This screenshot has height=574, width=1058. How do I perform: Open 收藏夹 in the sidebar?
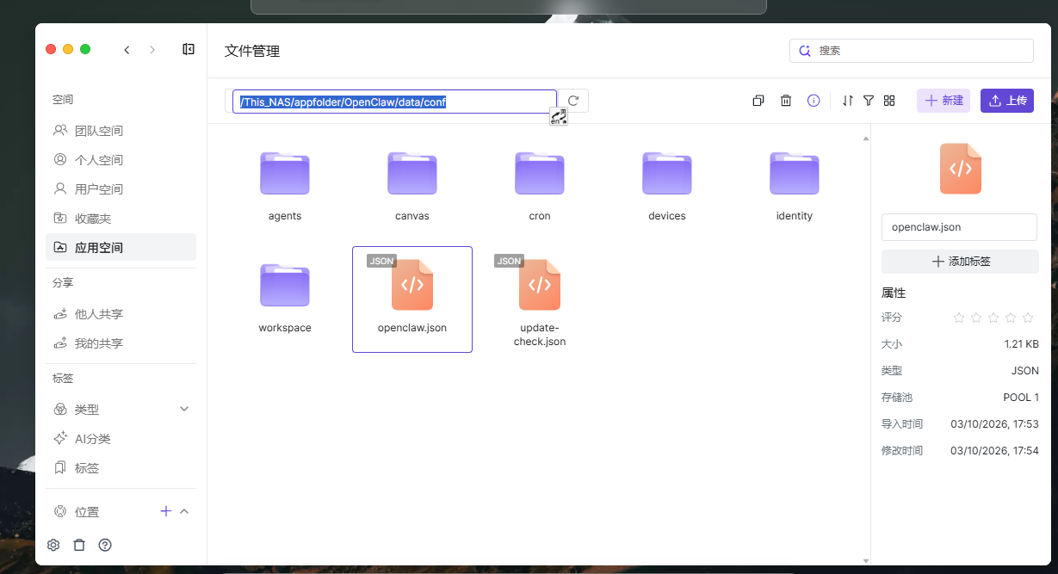tap(92, 219)
